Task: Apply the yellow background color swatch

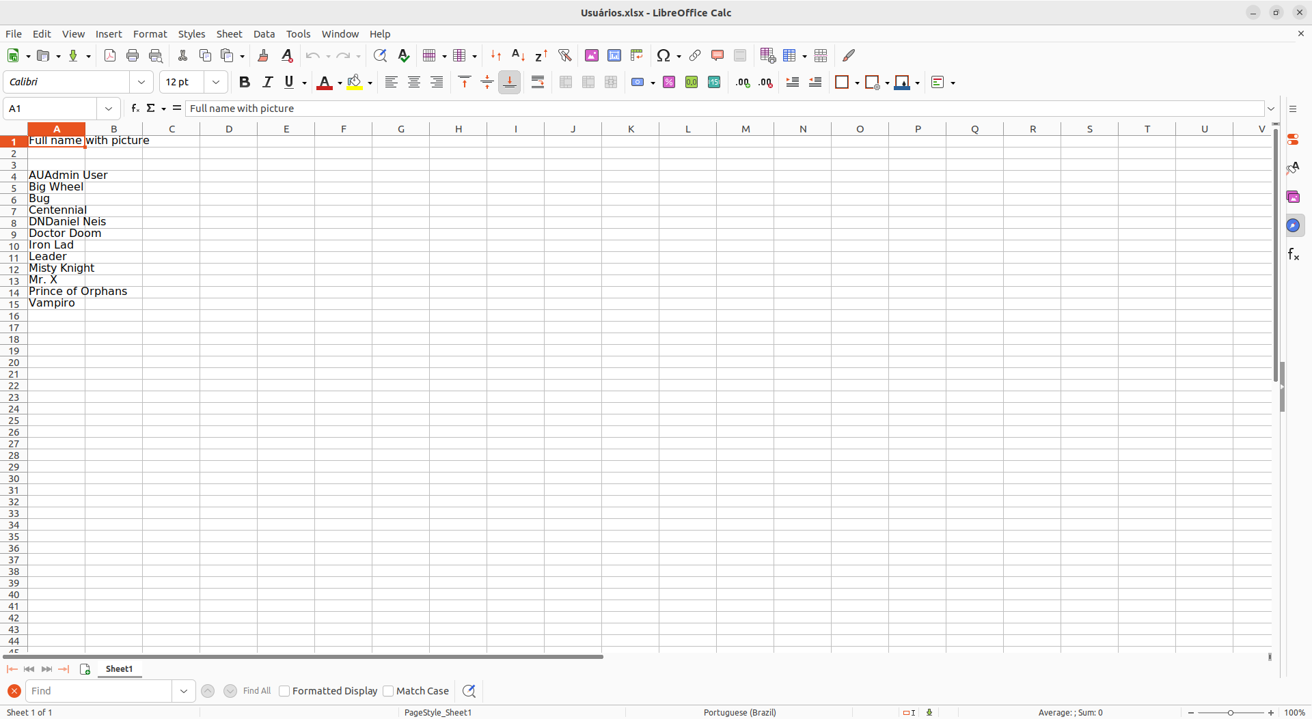Action: [354, 83]
